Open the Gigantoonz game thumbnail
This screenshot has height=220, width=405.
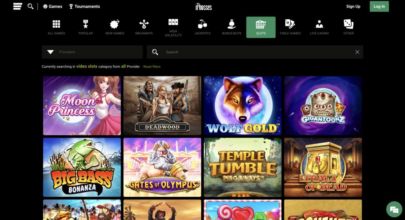pos(323,105)
